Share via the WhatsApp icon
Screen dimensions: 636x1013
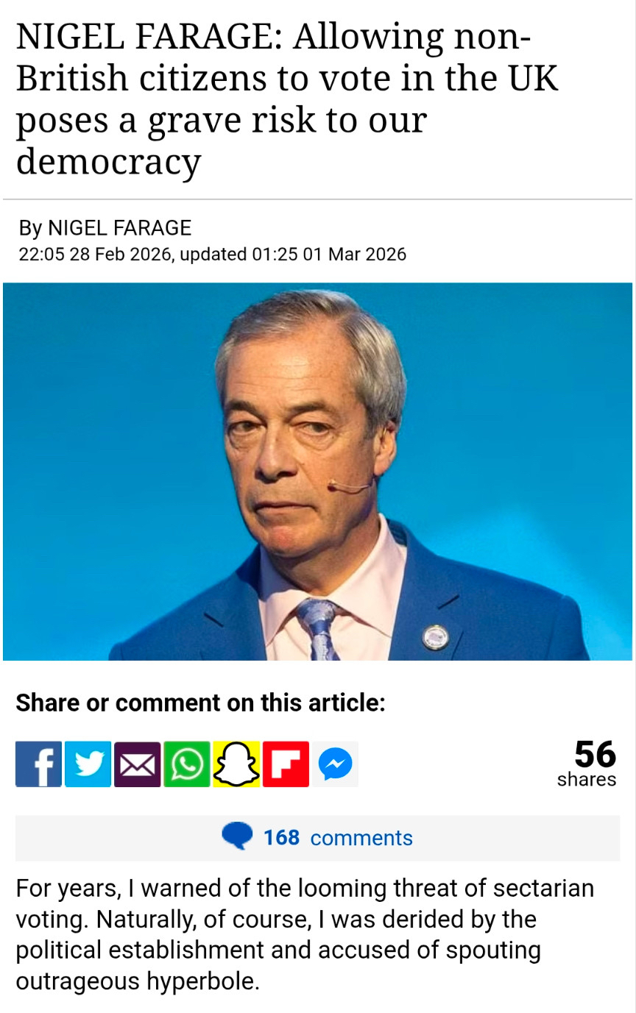pos(187,764)
